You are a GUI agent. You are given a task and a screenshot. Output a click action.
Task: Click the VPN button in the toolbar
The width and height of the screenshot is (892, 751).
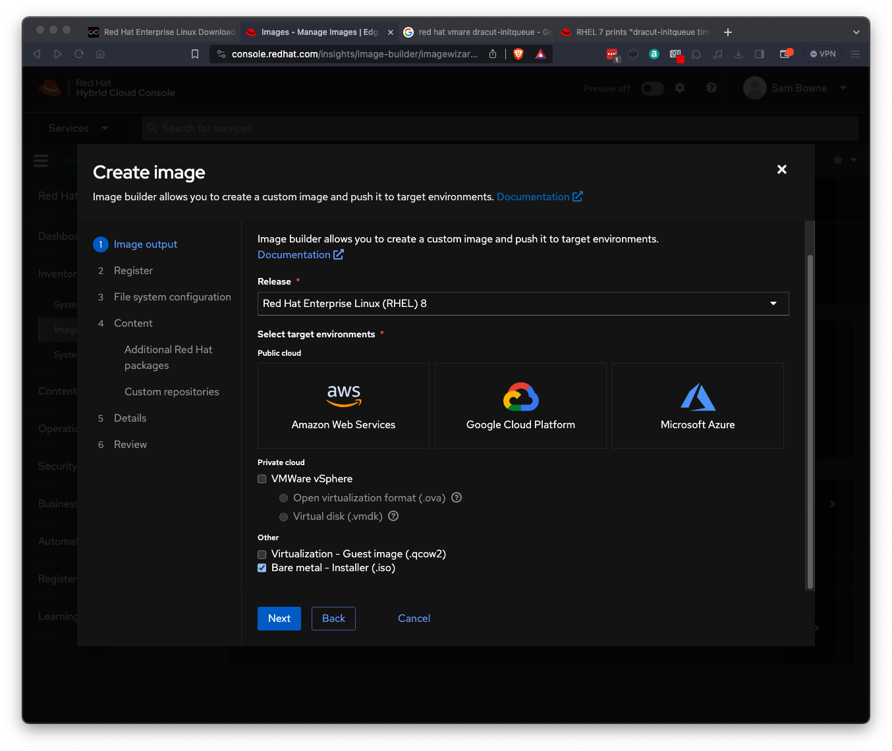point(823,54)
